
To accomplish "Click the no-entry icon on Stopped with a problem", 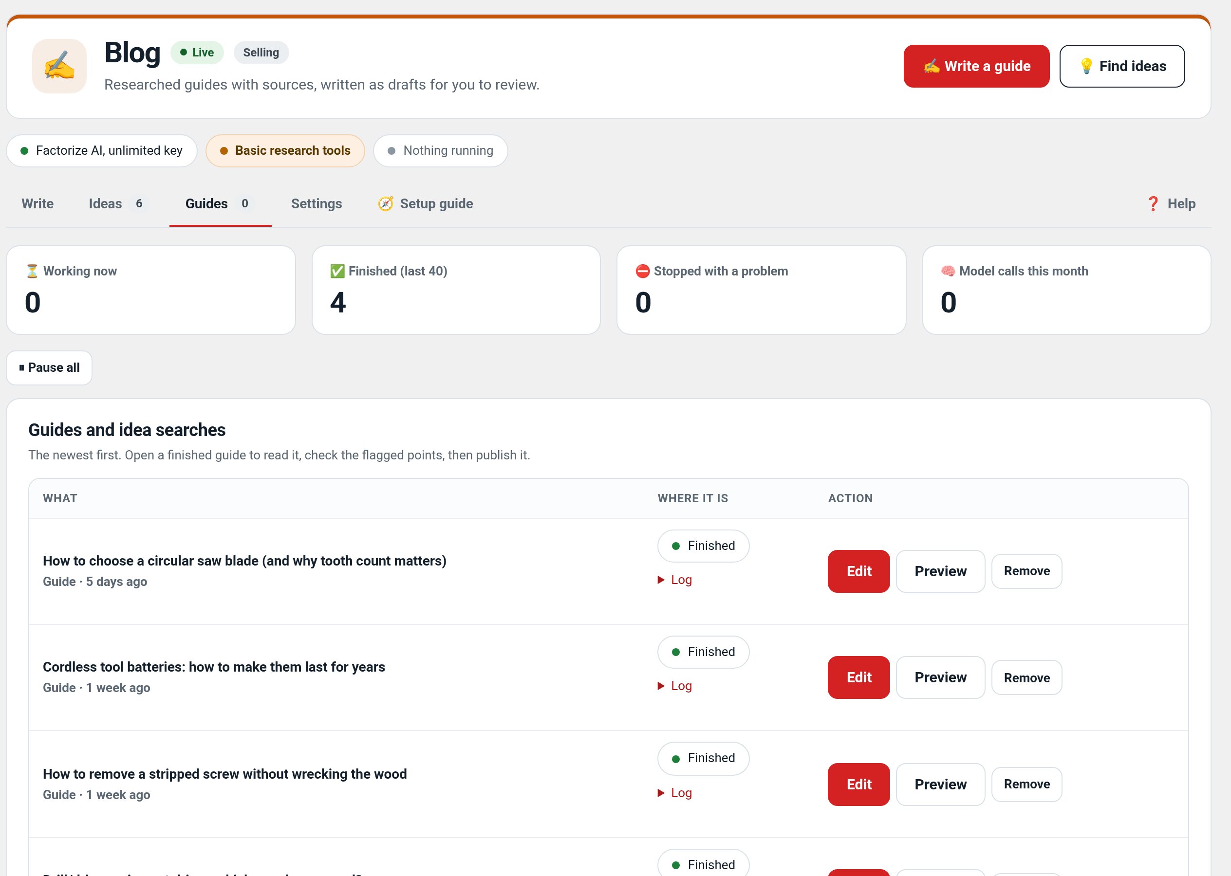I will [642, 271].
